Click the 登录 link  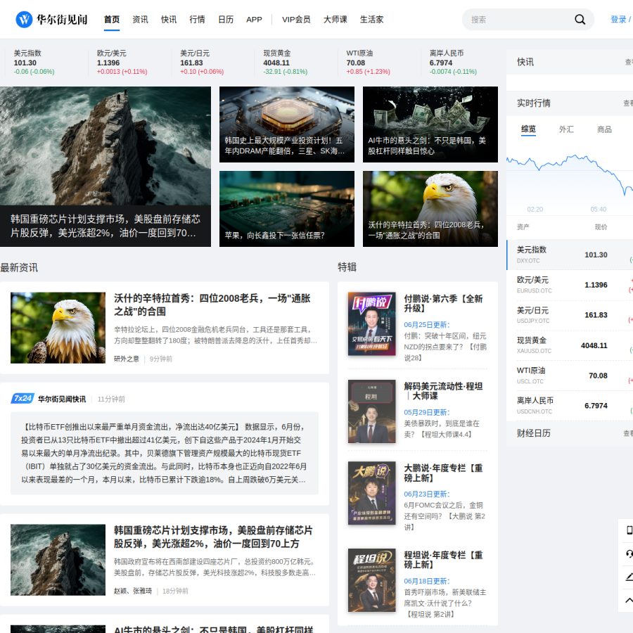tap(618, 20)
